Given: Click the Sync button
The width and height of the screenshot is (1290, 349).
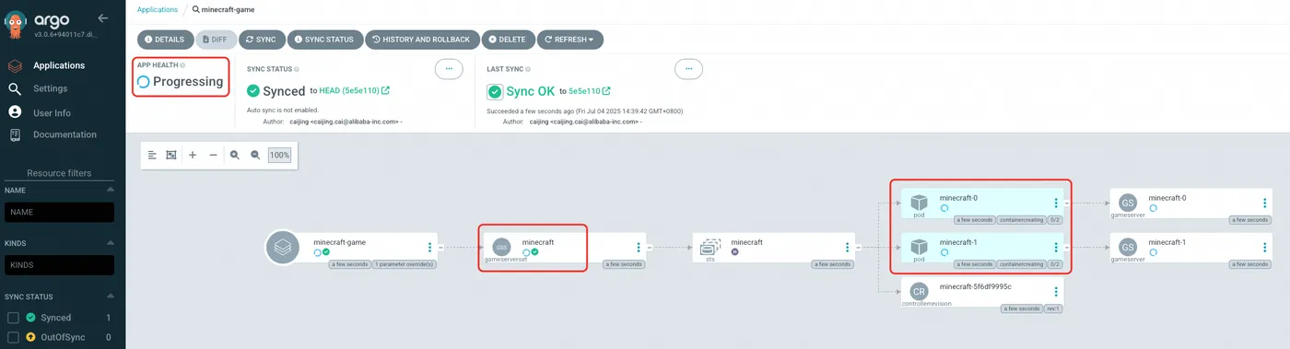Looking at the screenshot, I should 261,40.
